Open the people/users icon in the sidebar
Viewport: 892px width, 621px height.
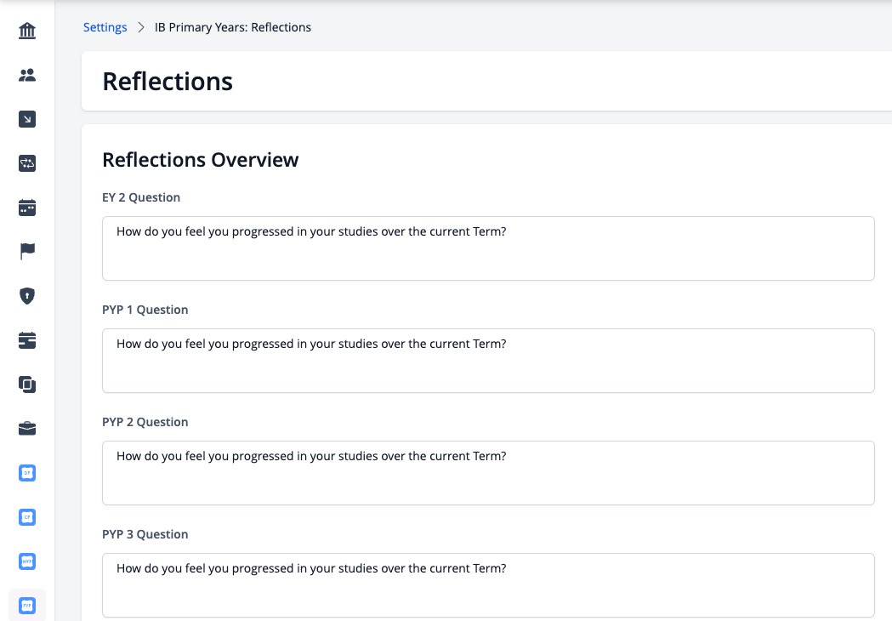click(27, 75)
